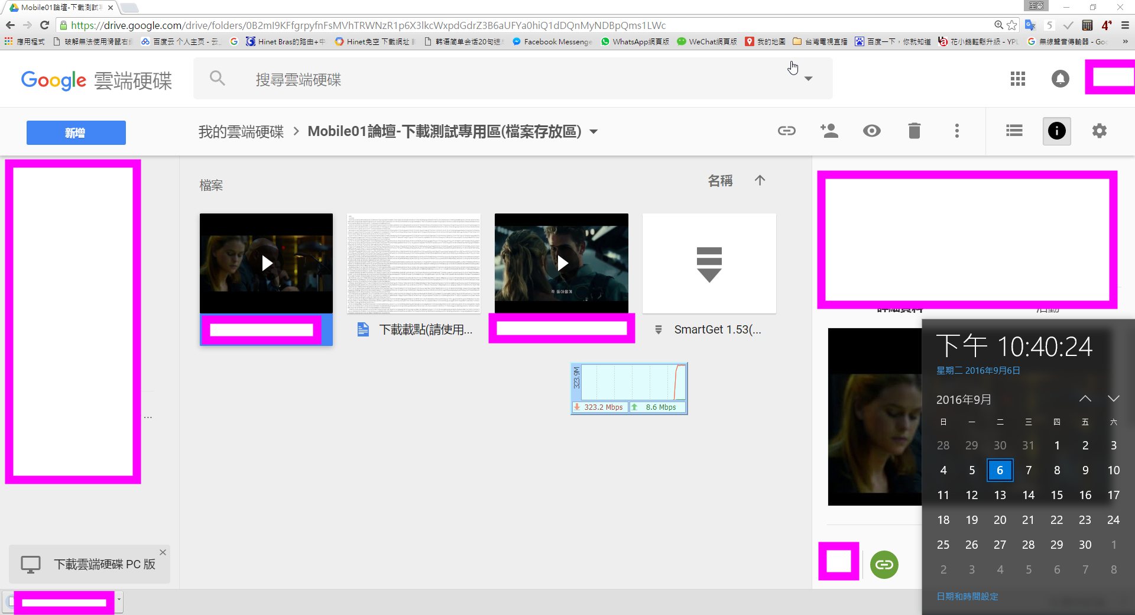Screen dimensions: 1135x615
Task: Click the 2016年9月 month header
Action: (x=964, y=400)
